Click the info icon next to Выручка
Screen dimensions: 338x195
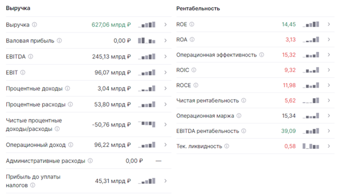coord(34,25)
